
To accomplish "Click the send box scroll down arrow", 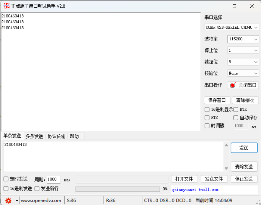I will 226,168.
